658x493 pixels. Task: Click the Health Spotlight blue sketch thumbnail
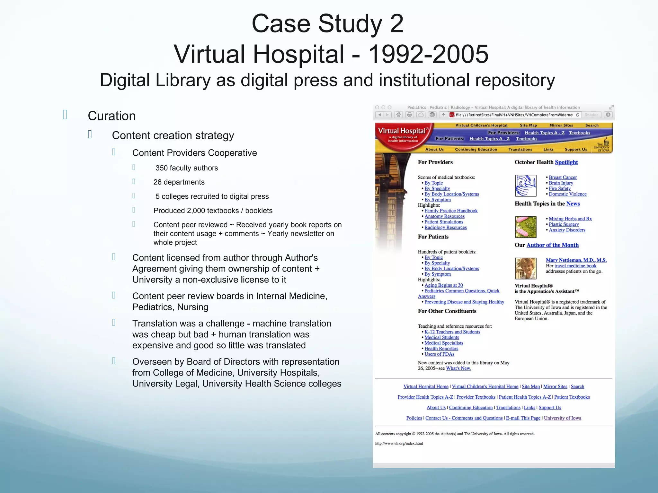[526, 186]
